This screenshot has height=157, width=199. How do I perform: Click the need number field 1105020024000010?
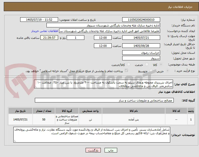click(141, 20)
